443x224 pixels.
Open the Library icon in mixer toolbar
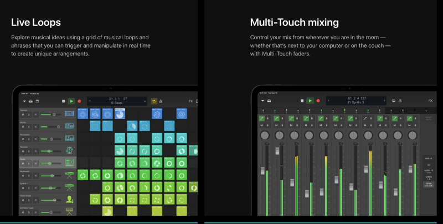(269, 101)
